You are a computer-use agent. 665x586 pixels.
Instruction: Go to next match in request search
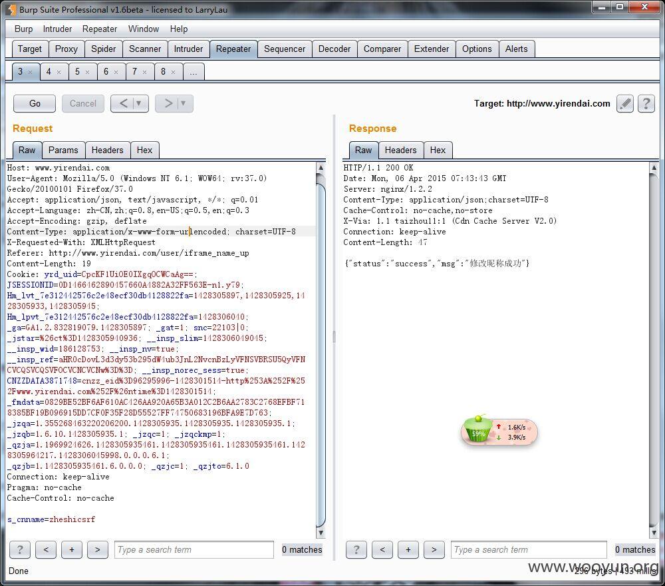[98, 549]
